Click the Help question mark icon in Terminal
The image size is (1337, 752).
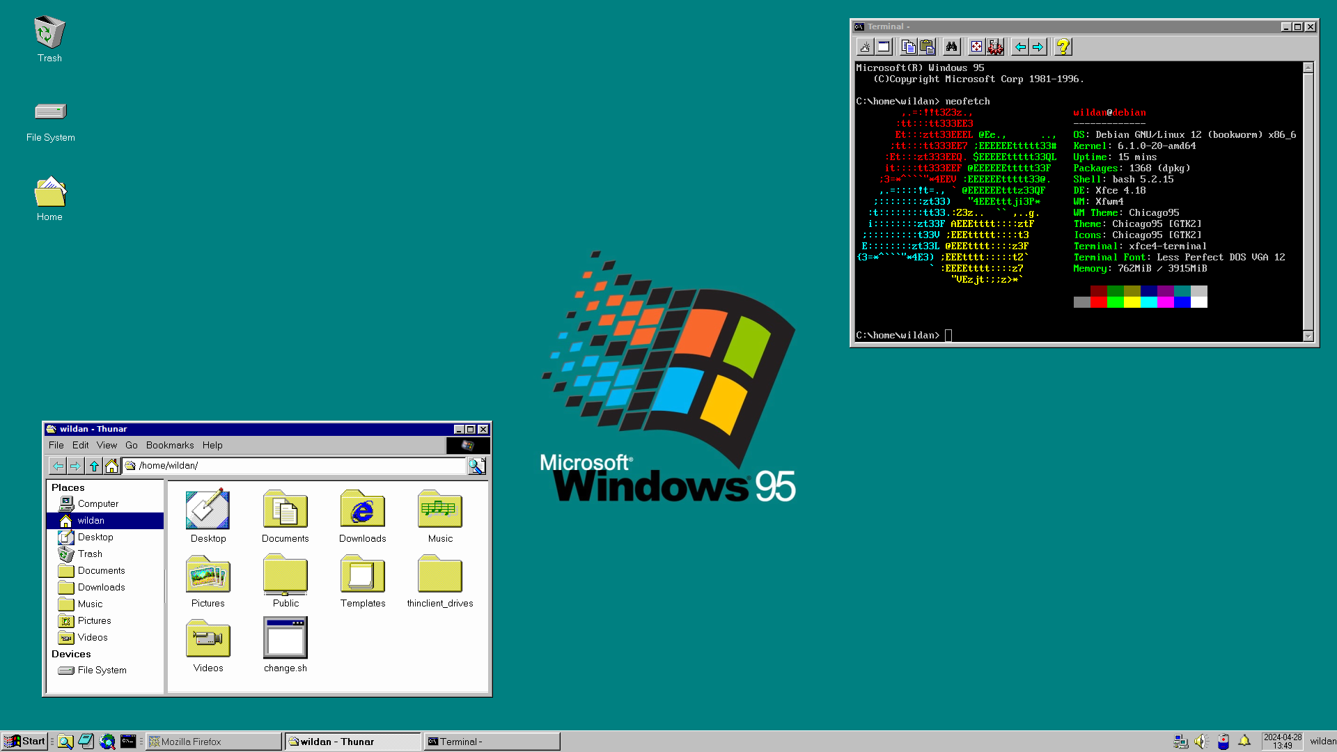tap(1062, 47)
